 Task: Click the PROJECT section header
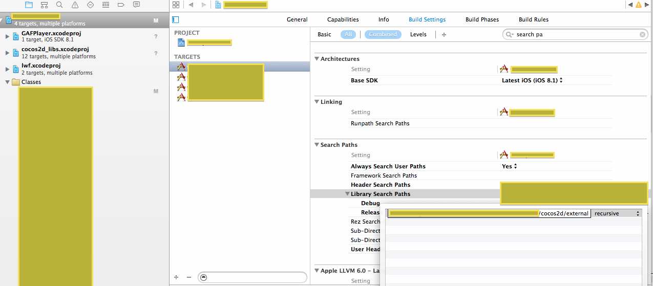(187, 33)
